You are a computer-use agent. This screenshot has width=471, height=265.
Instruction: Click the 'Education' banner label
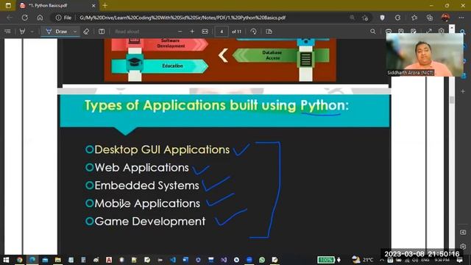point(172,66)
